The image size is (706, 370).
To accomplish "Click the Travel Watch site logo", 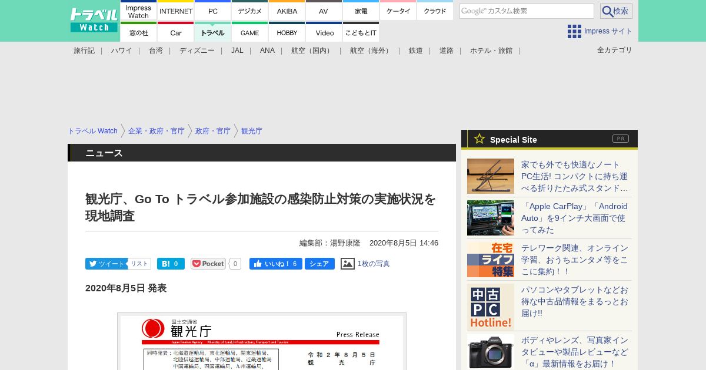I will pos(94,20).
